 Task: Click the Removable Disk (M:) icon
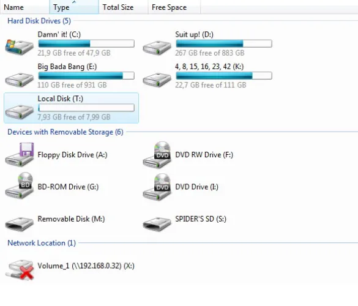click(x=20, y=224)
